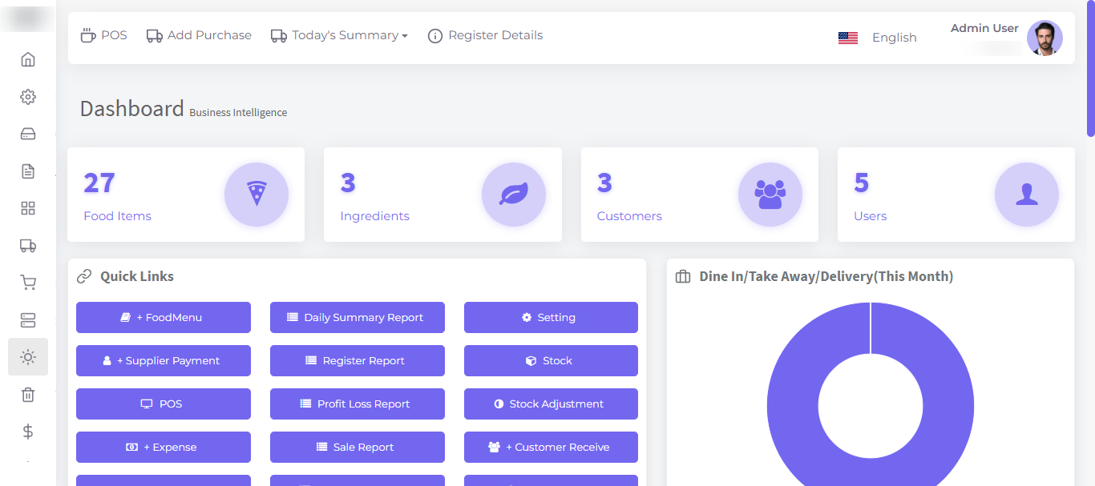Open the English language selector
1095x486 pixels.
[878, 38]
